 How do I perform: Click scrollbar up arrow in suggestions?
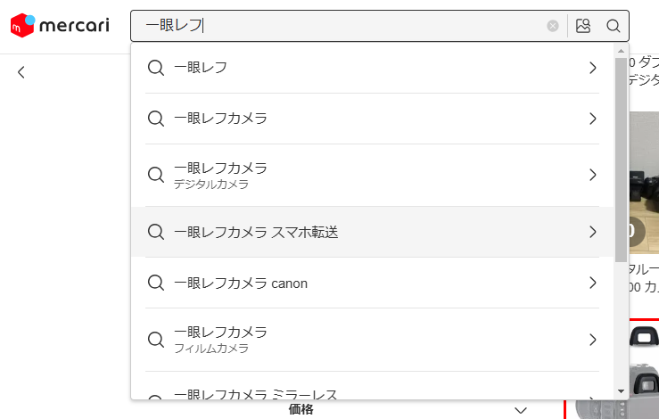pos(621,51)
